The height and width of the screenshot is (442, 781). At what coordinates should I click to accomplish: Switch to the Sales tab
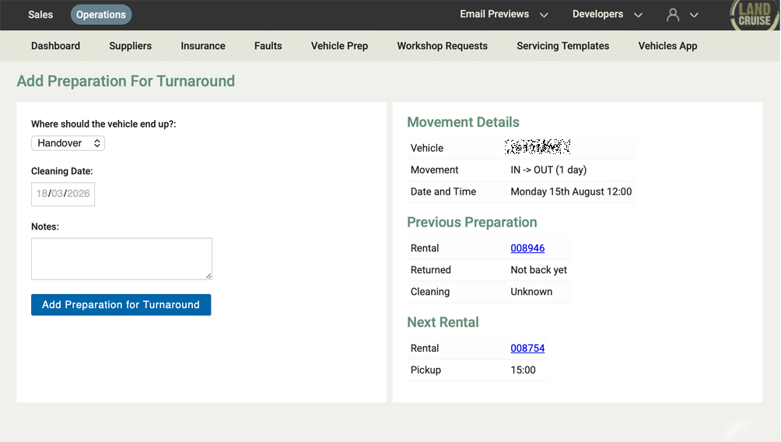pos(40,15)
